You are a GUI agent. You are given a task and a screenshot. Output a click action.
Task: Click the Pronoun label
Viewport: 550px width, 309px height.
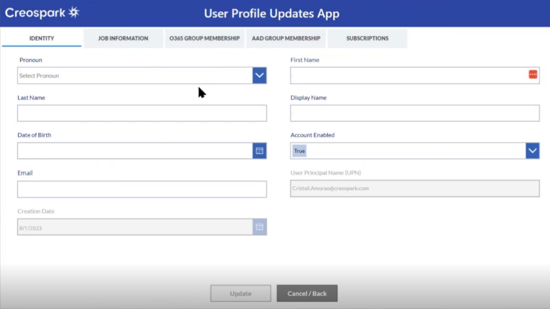[31, 60]
